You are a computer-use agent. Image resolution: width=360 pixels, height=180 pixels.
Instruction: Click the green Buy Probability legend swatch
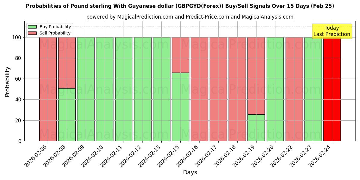32,26
